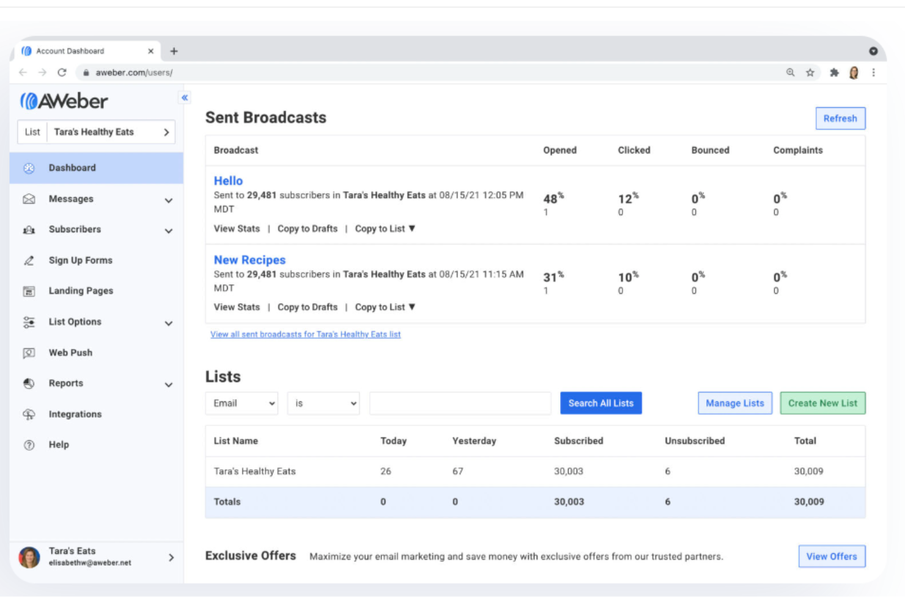Viewport: 905px width, 603px height.
Task: Click the Tara's Healthy Eats list name cell
Action: coord(254,472)
